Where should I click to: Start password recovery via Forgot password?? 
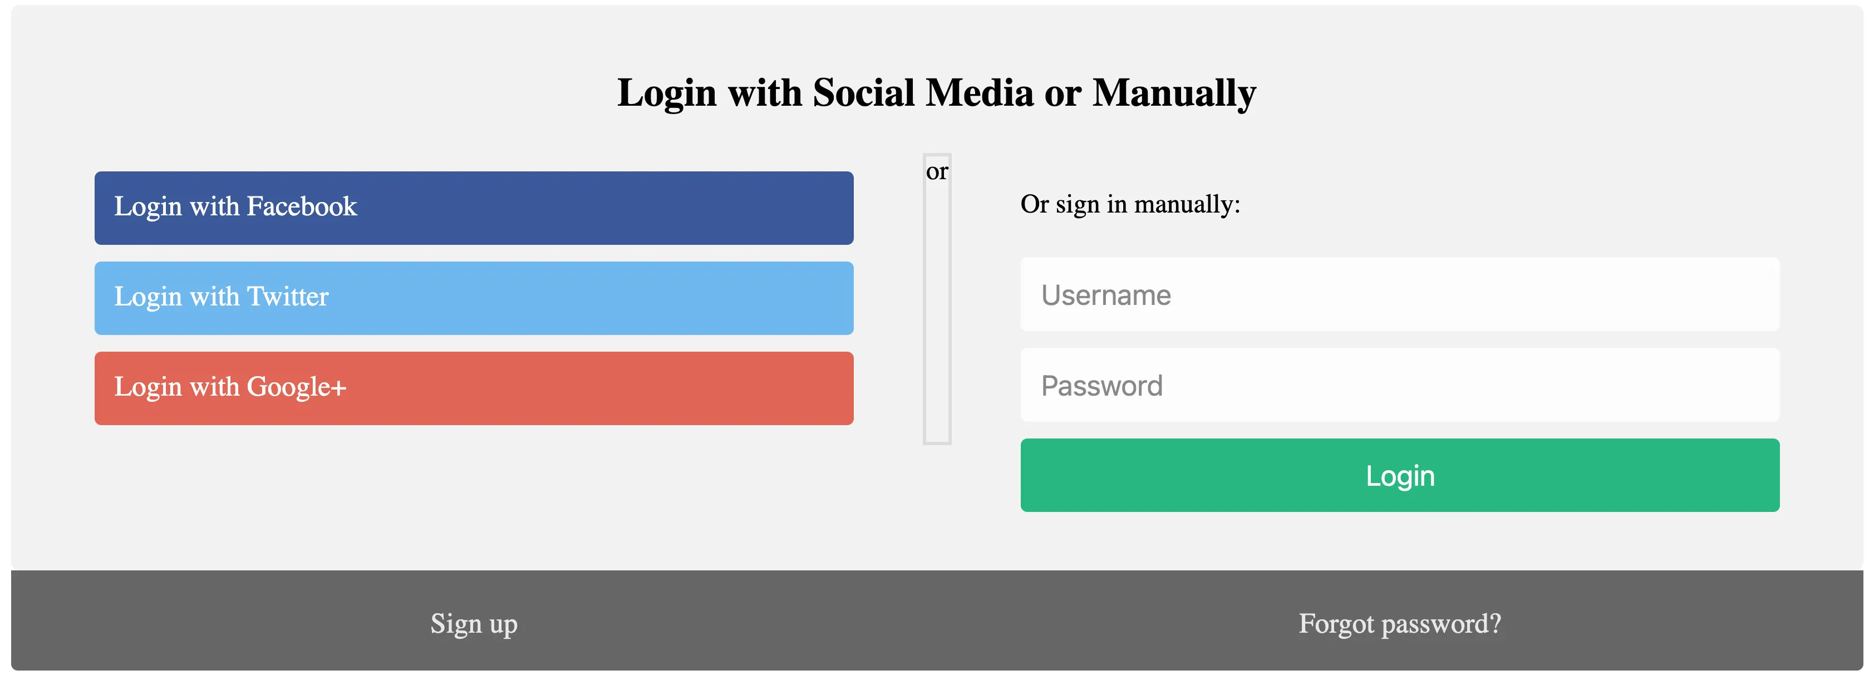pos(1399,623)
